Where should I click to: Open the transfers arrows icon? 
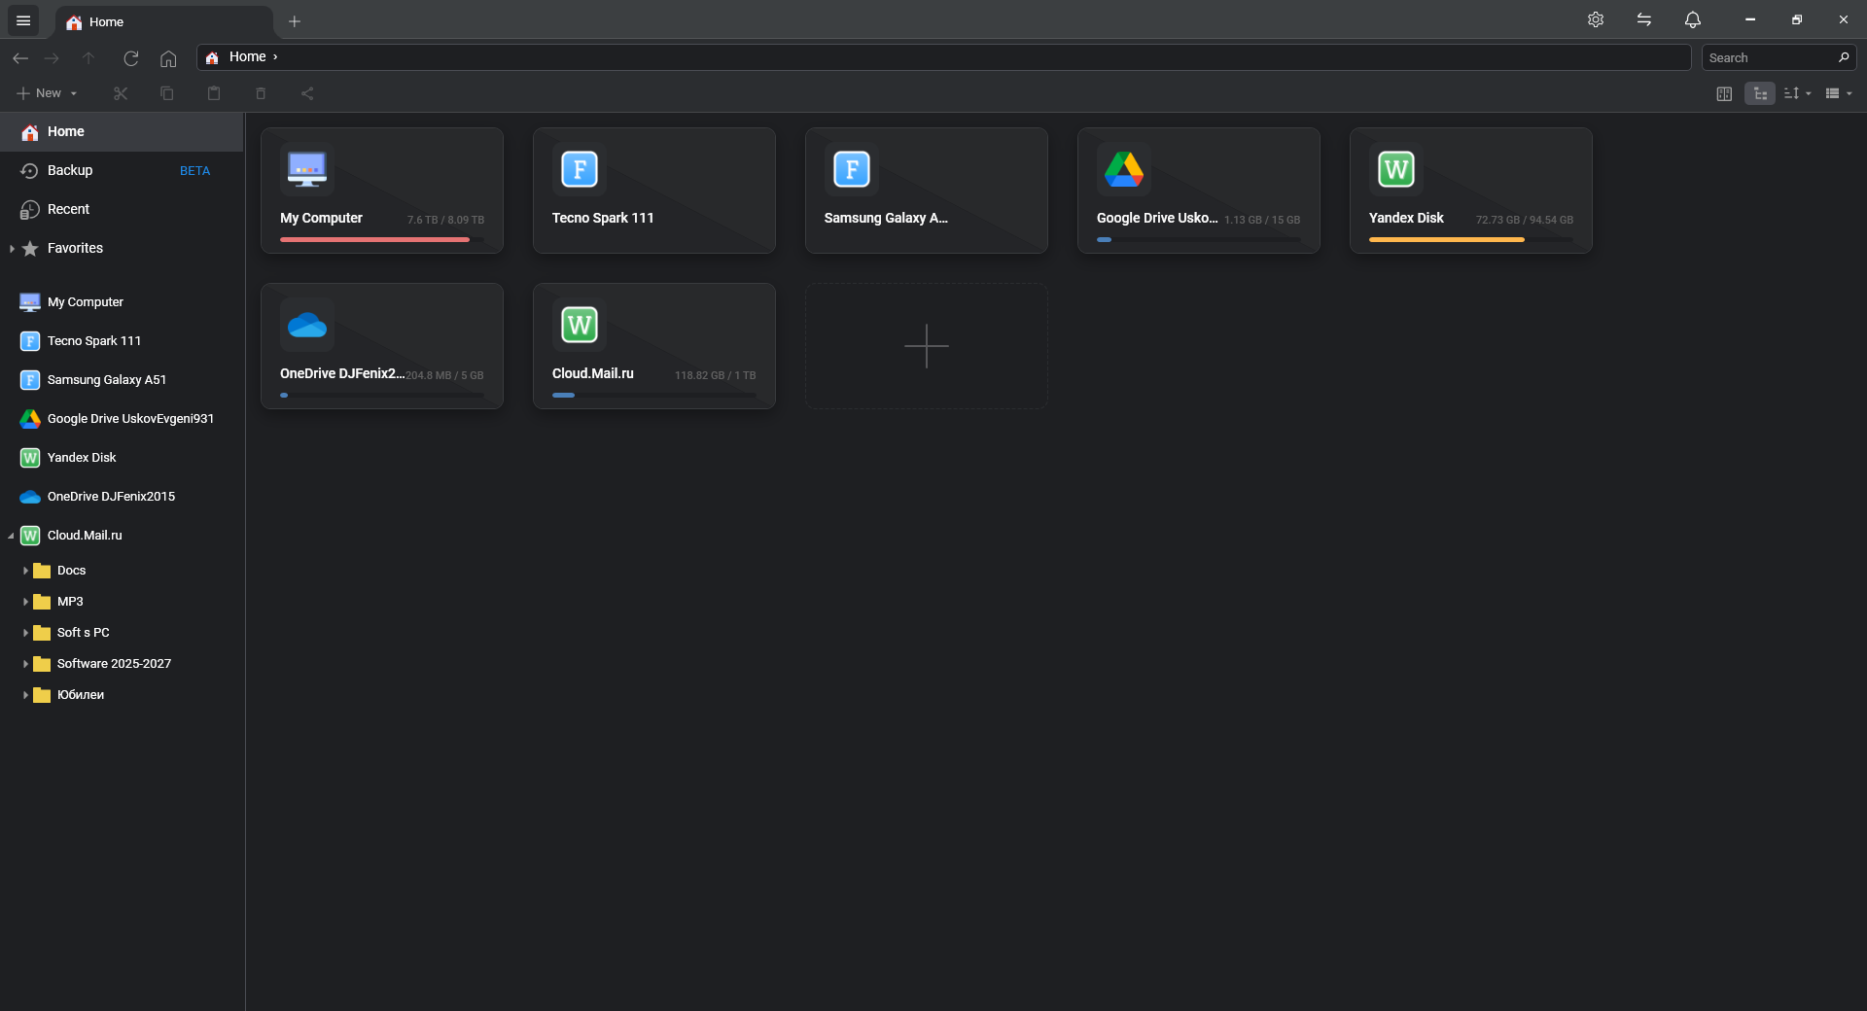(1644, 19)
